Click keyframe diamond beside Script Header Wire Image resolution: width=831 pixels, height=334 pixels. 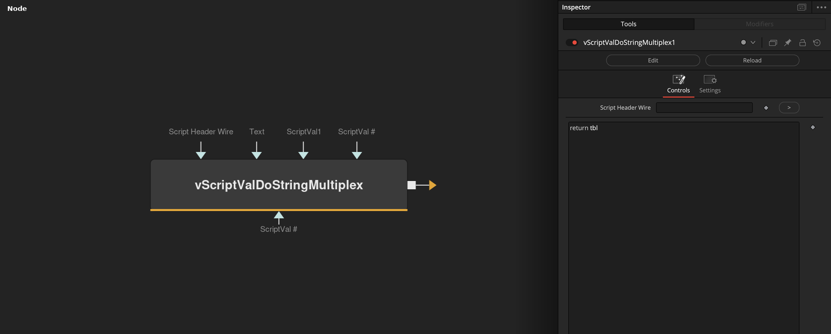[766, 108]
